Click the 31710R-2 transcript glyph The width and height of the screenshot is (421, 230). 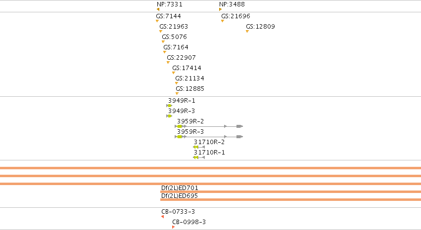199,147
